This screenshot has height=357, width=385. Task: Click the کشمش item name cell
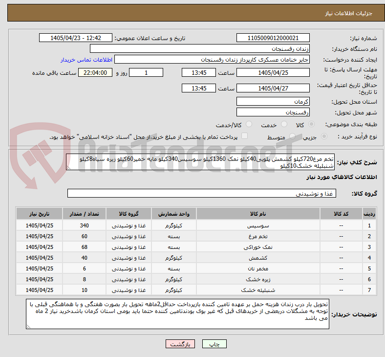pyautogui.click(x=258, y=258)
